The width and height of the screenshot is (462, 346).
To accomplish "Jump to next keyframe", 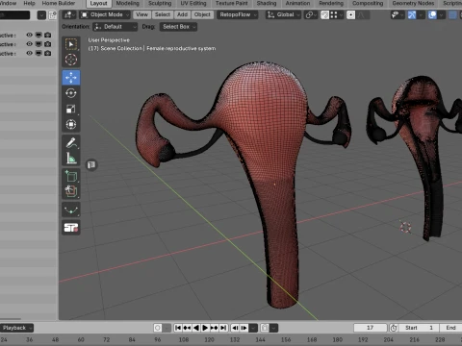I will [x=215, y=328].
